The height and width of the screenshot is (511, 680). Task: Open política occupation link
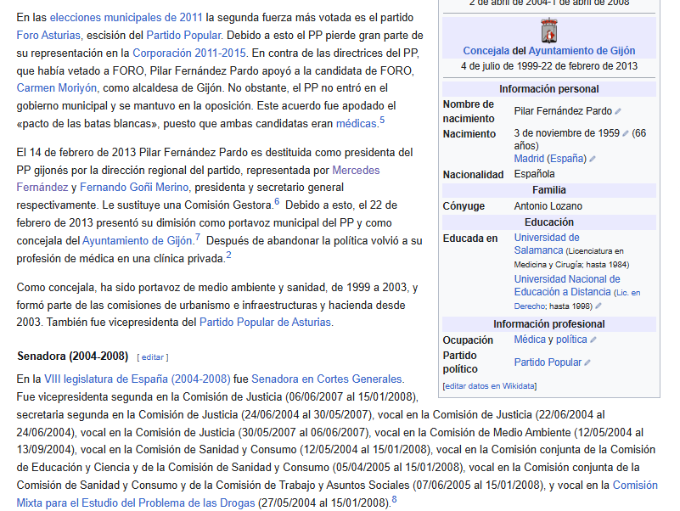pos(571,340)
